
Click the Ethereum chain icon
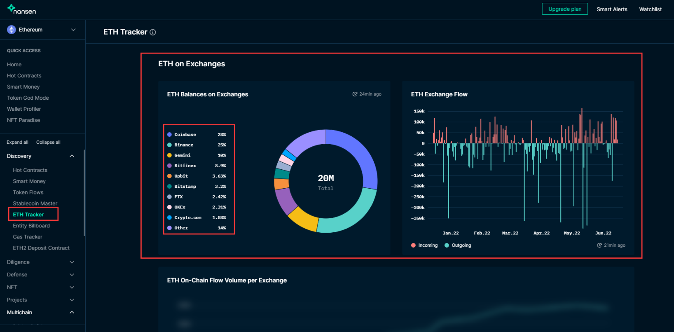(x=12, y=30)
